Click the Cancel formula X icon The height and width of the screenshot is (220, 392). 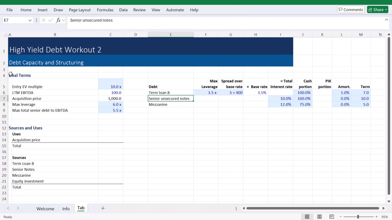(44, 20)
